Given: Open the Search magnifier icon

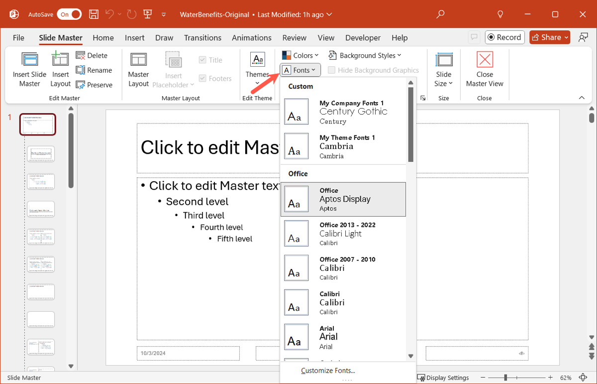Looking at the screenshot, I should (440, 14).
